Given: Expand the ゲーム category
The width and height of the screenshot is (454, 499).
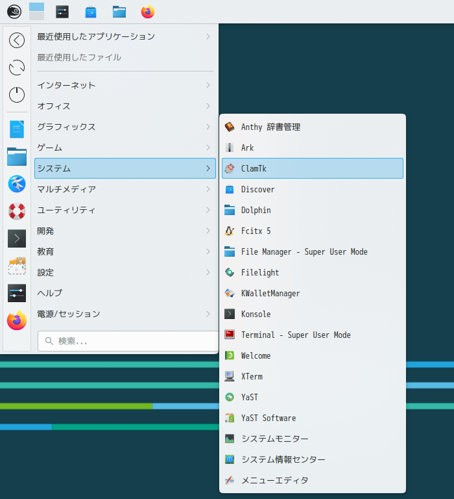Looking at the screenshot, I should tap(125, 147).
